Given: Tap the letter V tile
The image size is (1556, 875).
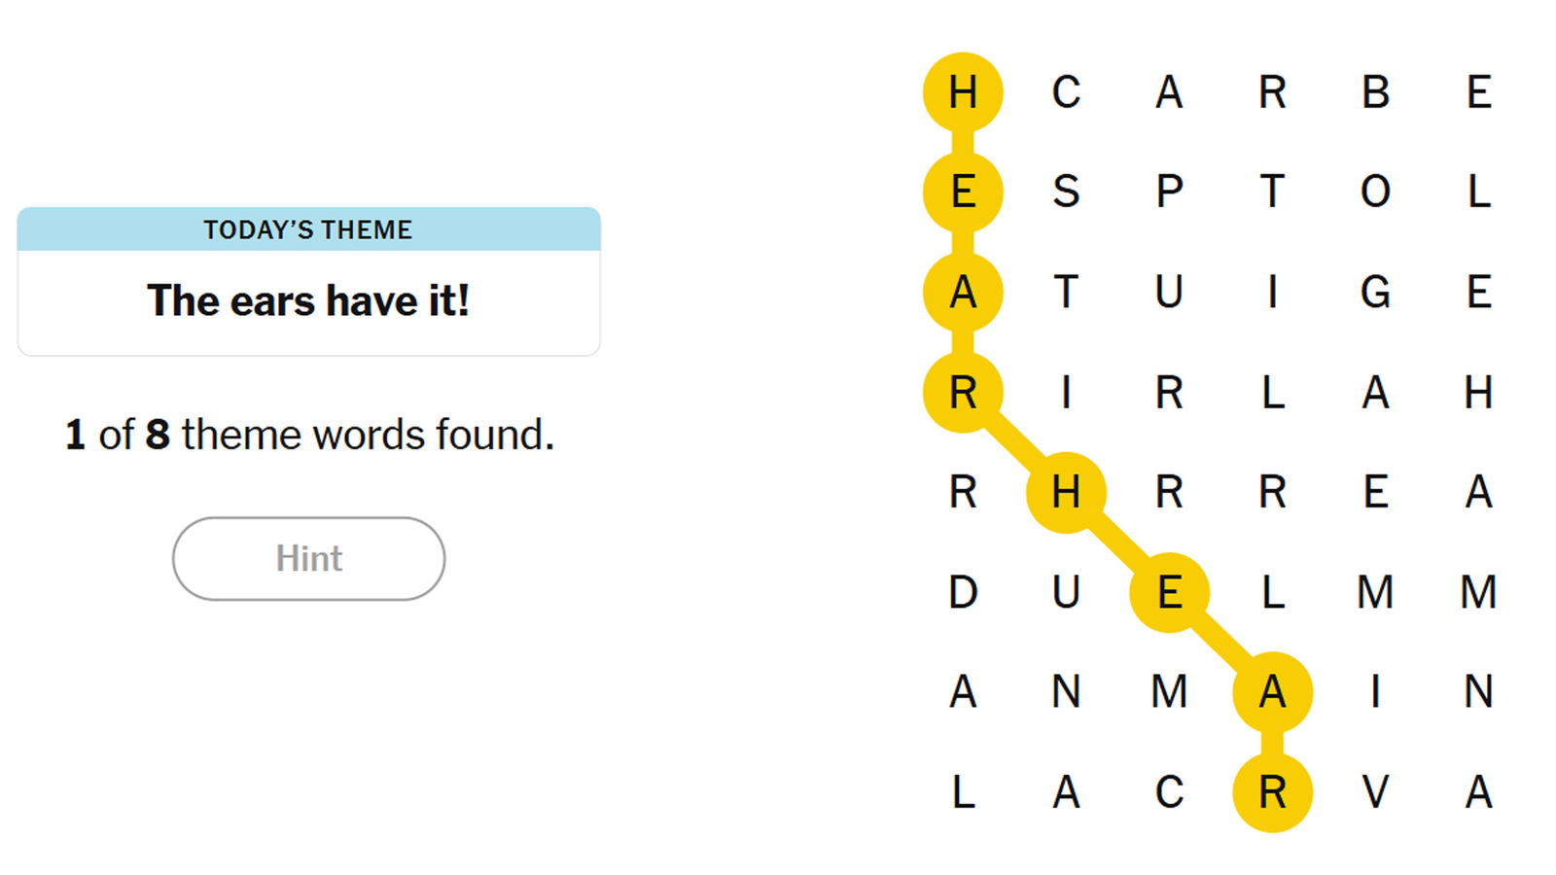Looking at the screenshot, I should click(x=1375, y=791).
